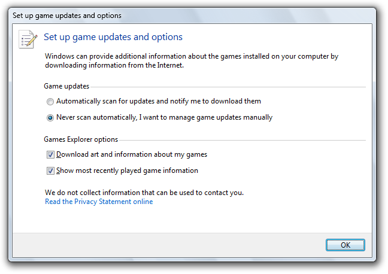The width and height of the screenshot is (388, 274).
Task: Click the 'Game updates' section label
Action: click(x=66, y=87)
